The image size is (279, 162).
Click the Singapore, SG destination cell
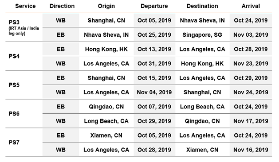[202, 35]
